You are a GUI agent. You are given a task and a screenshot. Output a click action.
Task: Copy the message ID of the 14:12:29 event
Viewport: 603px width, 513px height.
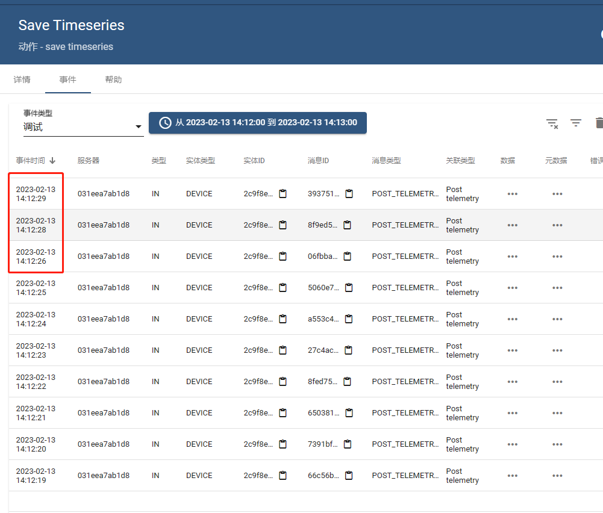point(348,193)
